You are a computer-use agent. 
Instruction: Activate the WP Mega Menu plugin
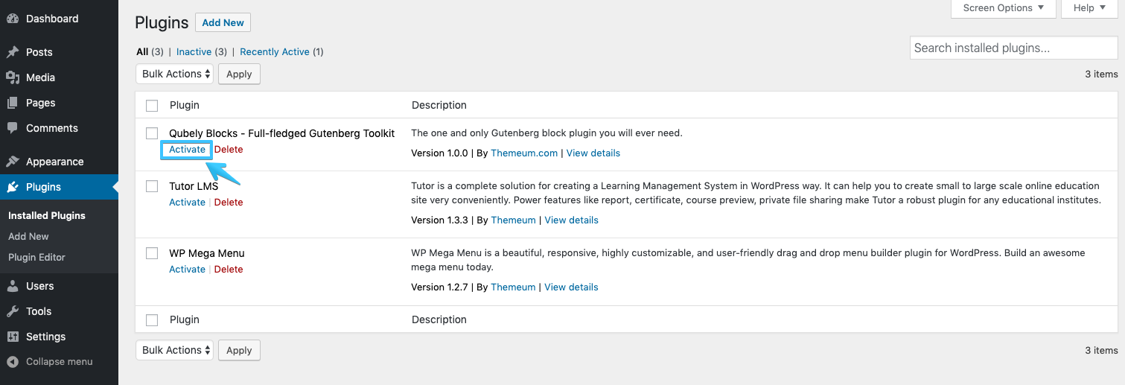click(x=187, y=270)
